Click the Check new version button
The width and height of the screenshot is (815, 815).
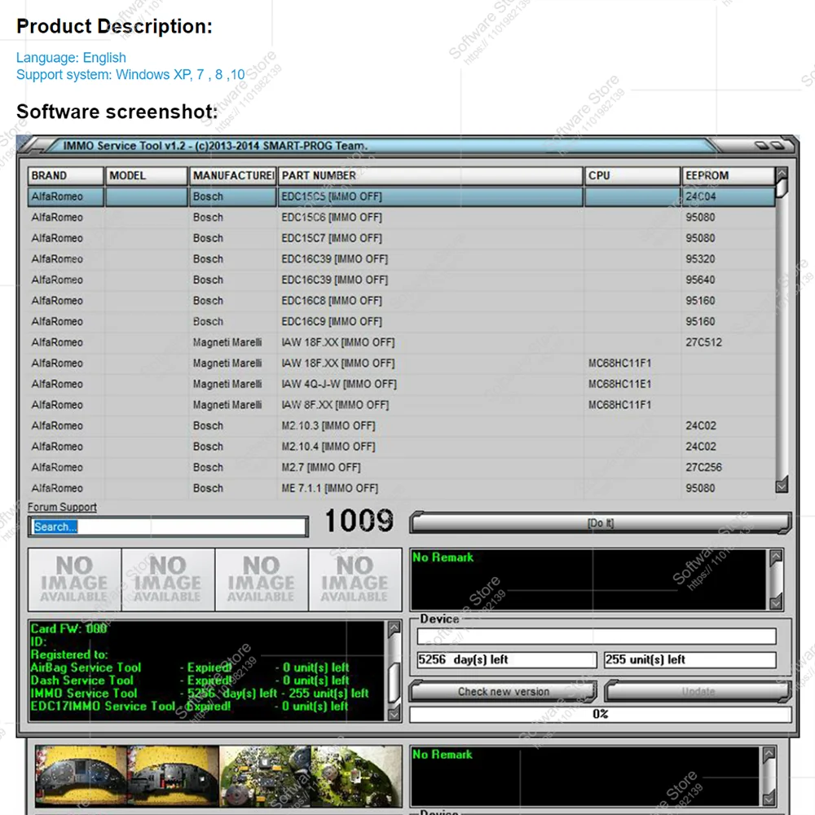point(503,691)
